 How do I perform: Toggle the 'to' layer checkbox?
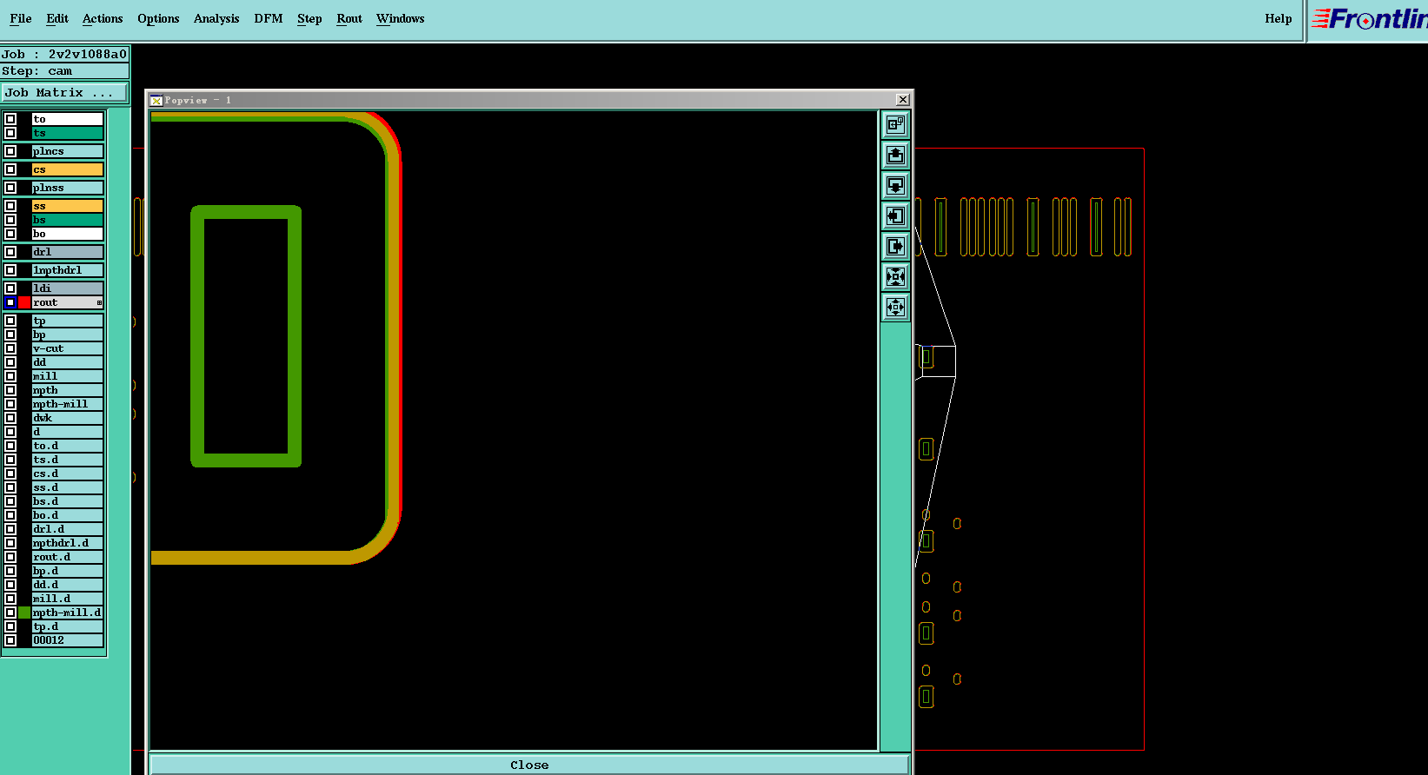coord(10,119)
